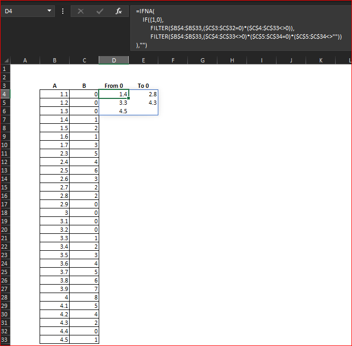Select cell C33 containing 1
Screen dimensions: 352x346
tap(84, 340)
